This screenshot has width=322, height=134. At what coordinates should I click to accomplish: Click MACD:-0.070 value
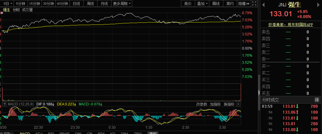(x=91, y=104)
